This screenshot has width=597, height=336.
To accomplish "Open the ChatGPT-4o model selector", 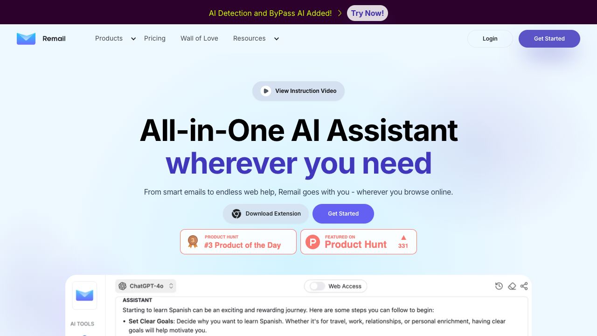I will pos(146,286).
